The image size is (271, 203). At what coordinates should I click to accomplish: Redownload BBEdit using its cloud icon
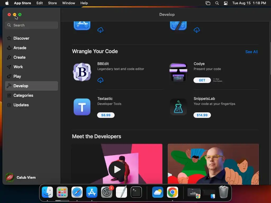(100, 80)
